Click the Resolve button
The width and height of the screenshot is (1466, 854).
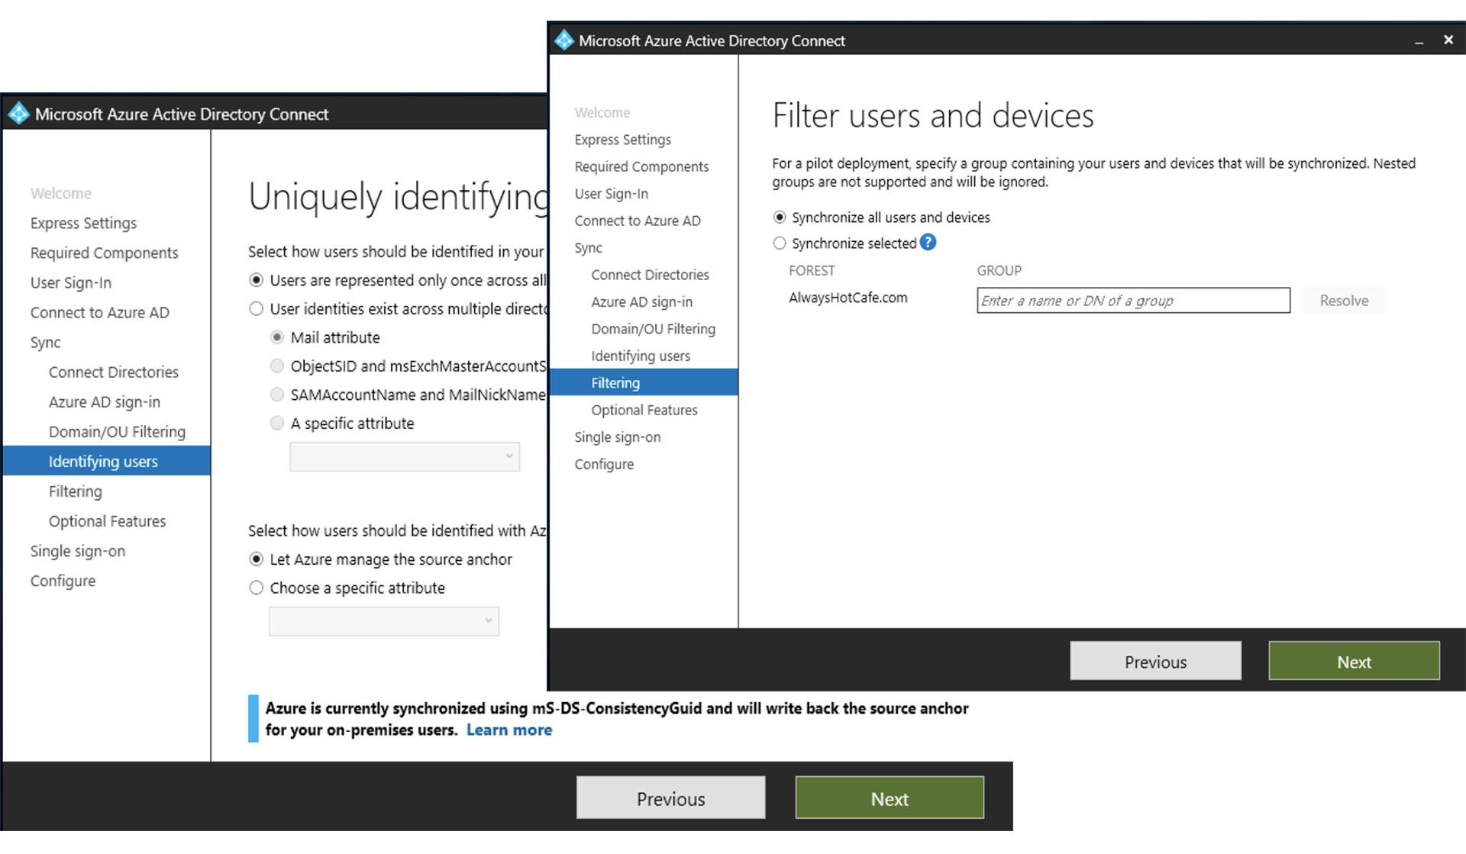click(x=1344, y=300)
